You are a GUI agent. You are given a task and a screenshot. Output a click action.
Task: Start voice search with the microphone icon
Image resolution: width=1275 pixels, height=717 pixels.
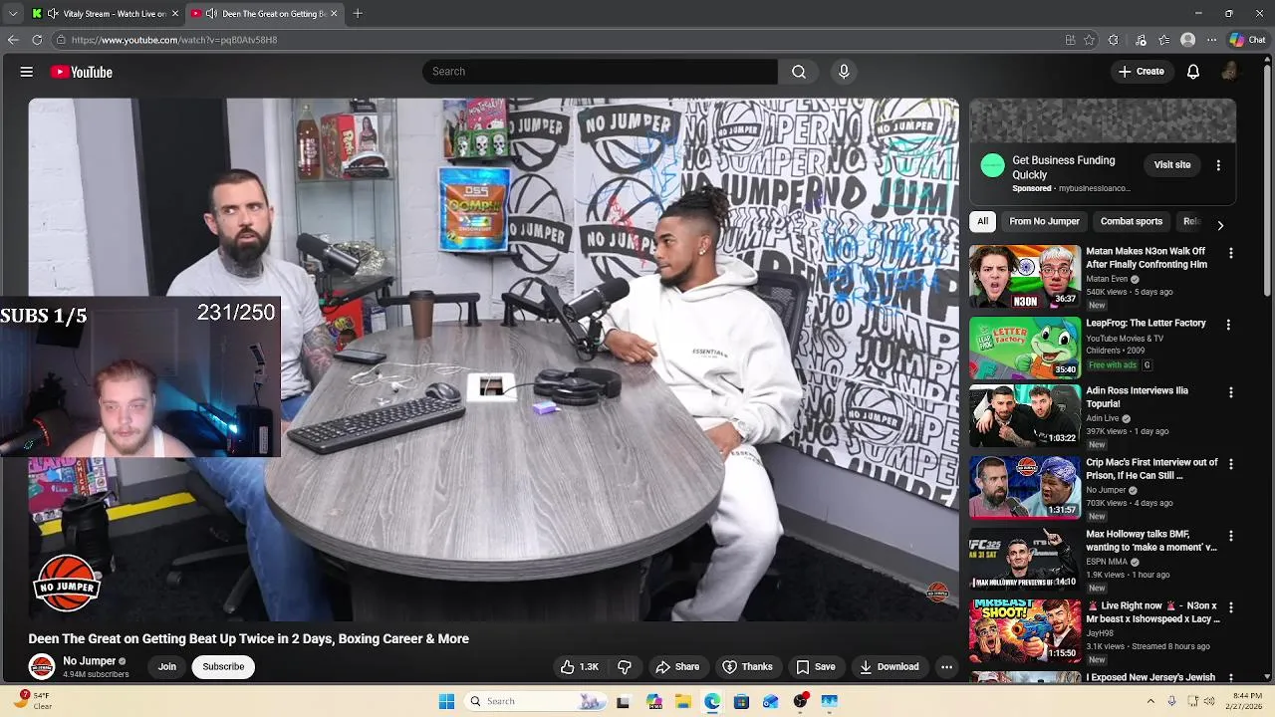(844, 72)
